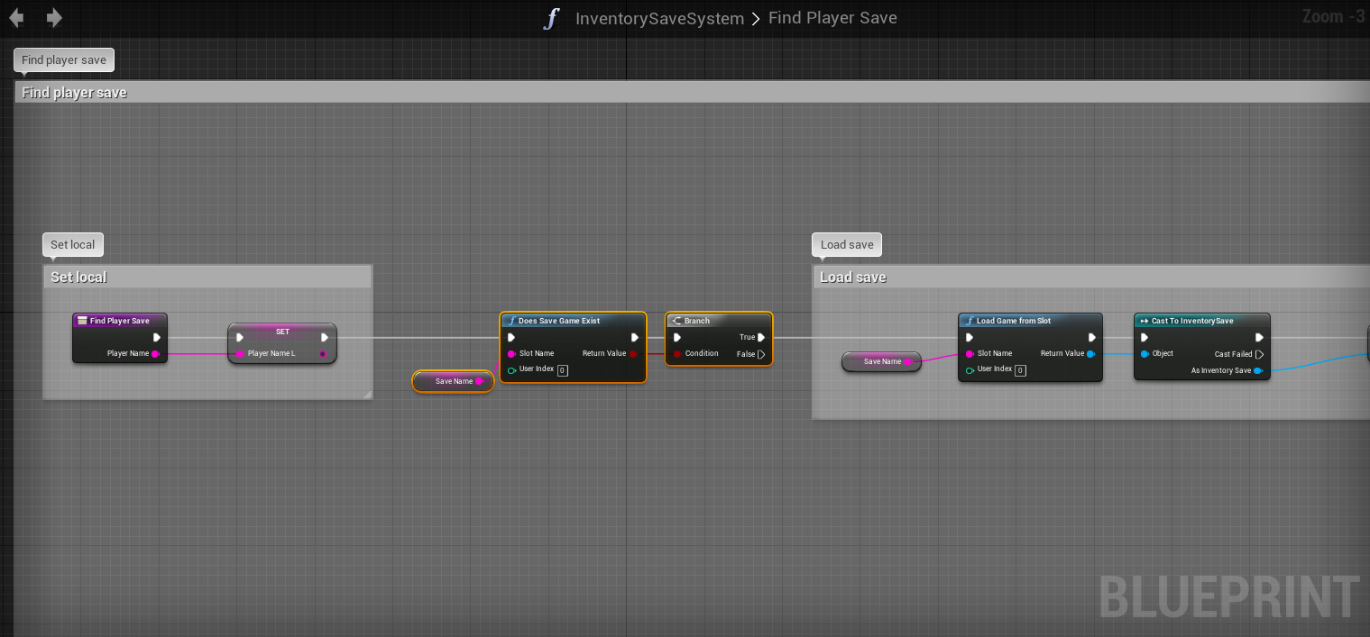The image size is (1370, 637).
Task: Select the Find Player Save entry node title
Action: (x=120, y=321)
